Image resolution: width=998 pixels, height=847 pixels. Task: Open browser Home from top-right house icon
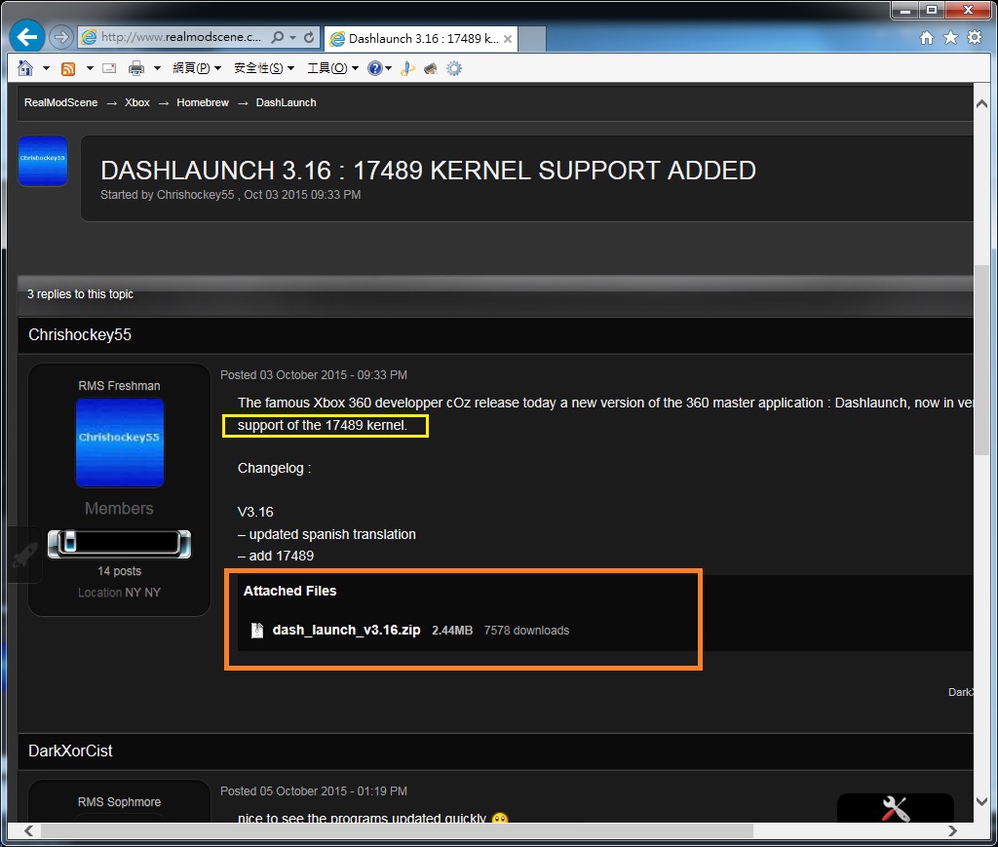927,38
